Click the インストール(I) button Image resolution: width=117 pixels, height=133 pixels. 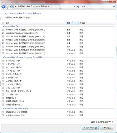90,128
